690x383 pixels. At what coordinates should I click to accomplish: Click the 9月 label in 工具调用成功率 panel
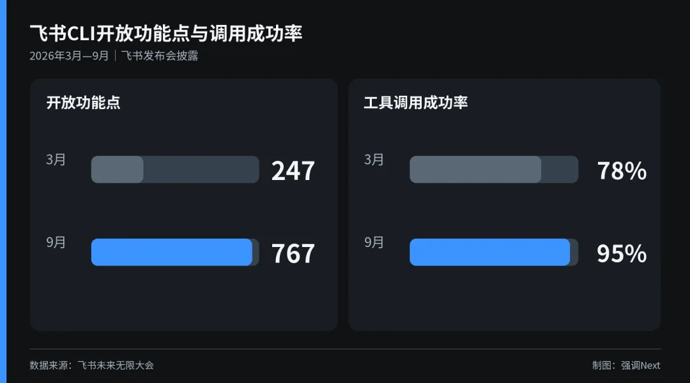tap(374, 242)
